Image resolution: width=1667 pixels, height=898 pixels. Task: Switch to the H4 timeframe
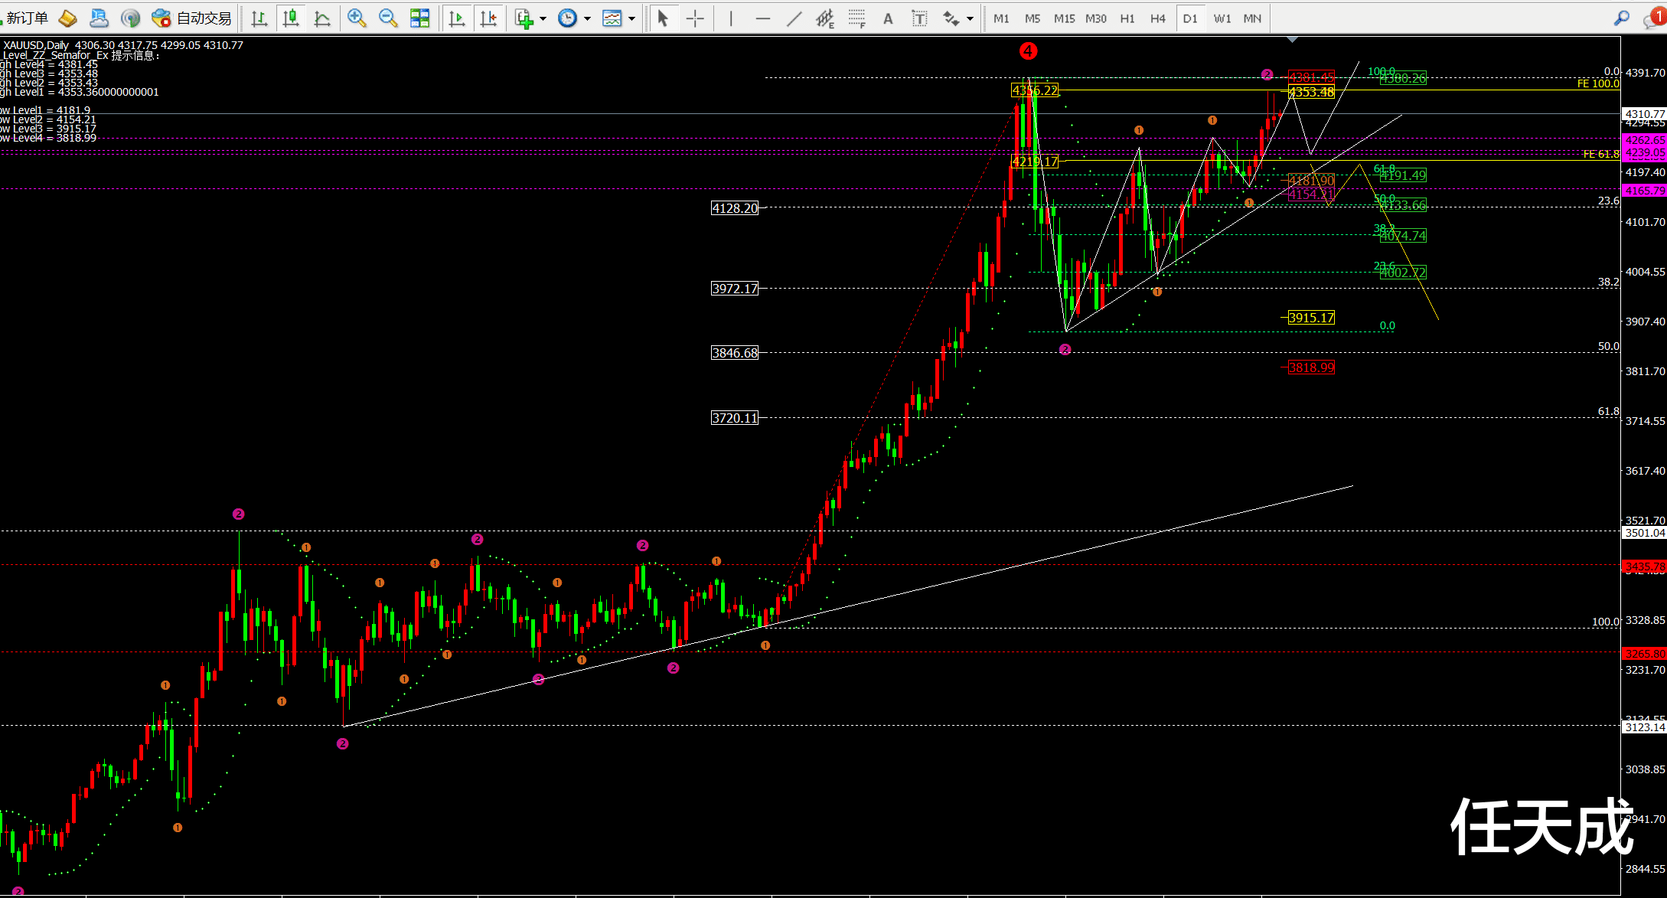(1157, 18)
